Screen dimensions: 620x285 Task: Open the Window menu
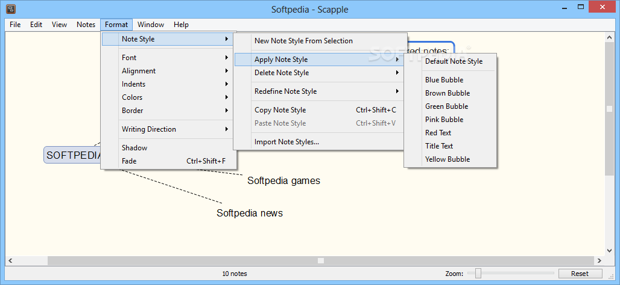[151, 25]
